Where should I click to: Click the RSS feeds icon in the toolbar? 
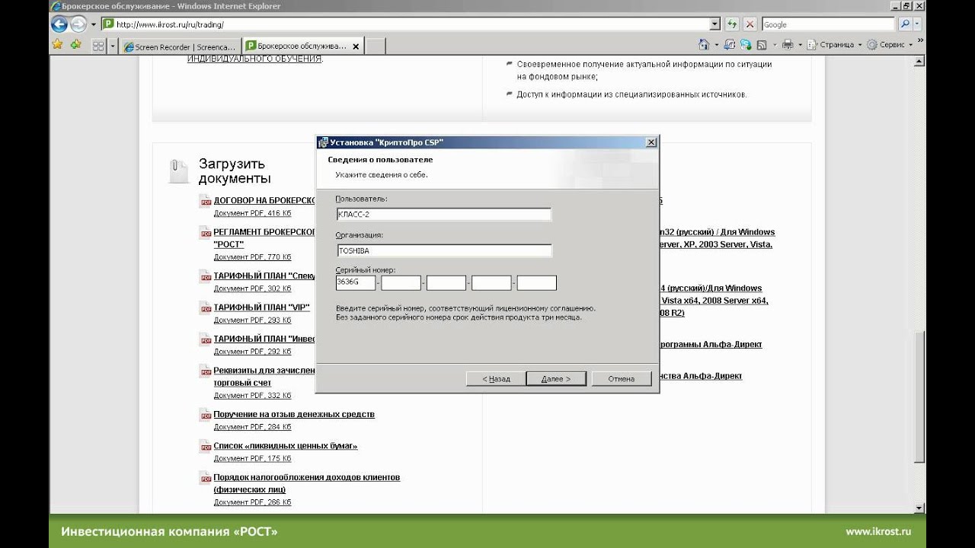[761, 45]
